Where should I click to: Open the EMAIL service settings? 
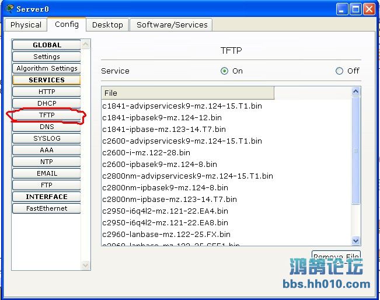pos(47,173)
